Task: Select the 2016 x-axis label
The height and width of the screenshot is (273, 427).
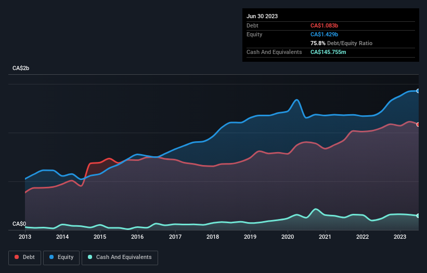Action: tap(137, 237)
